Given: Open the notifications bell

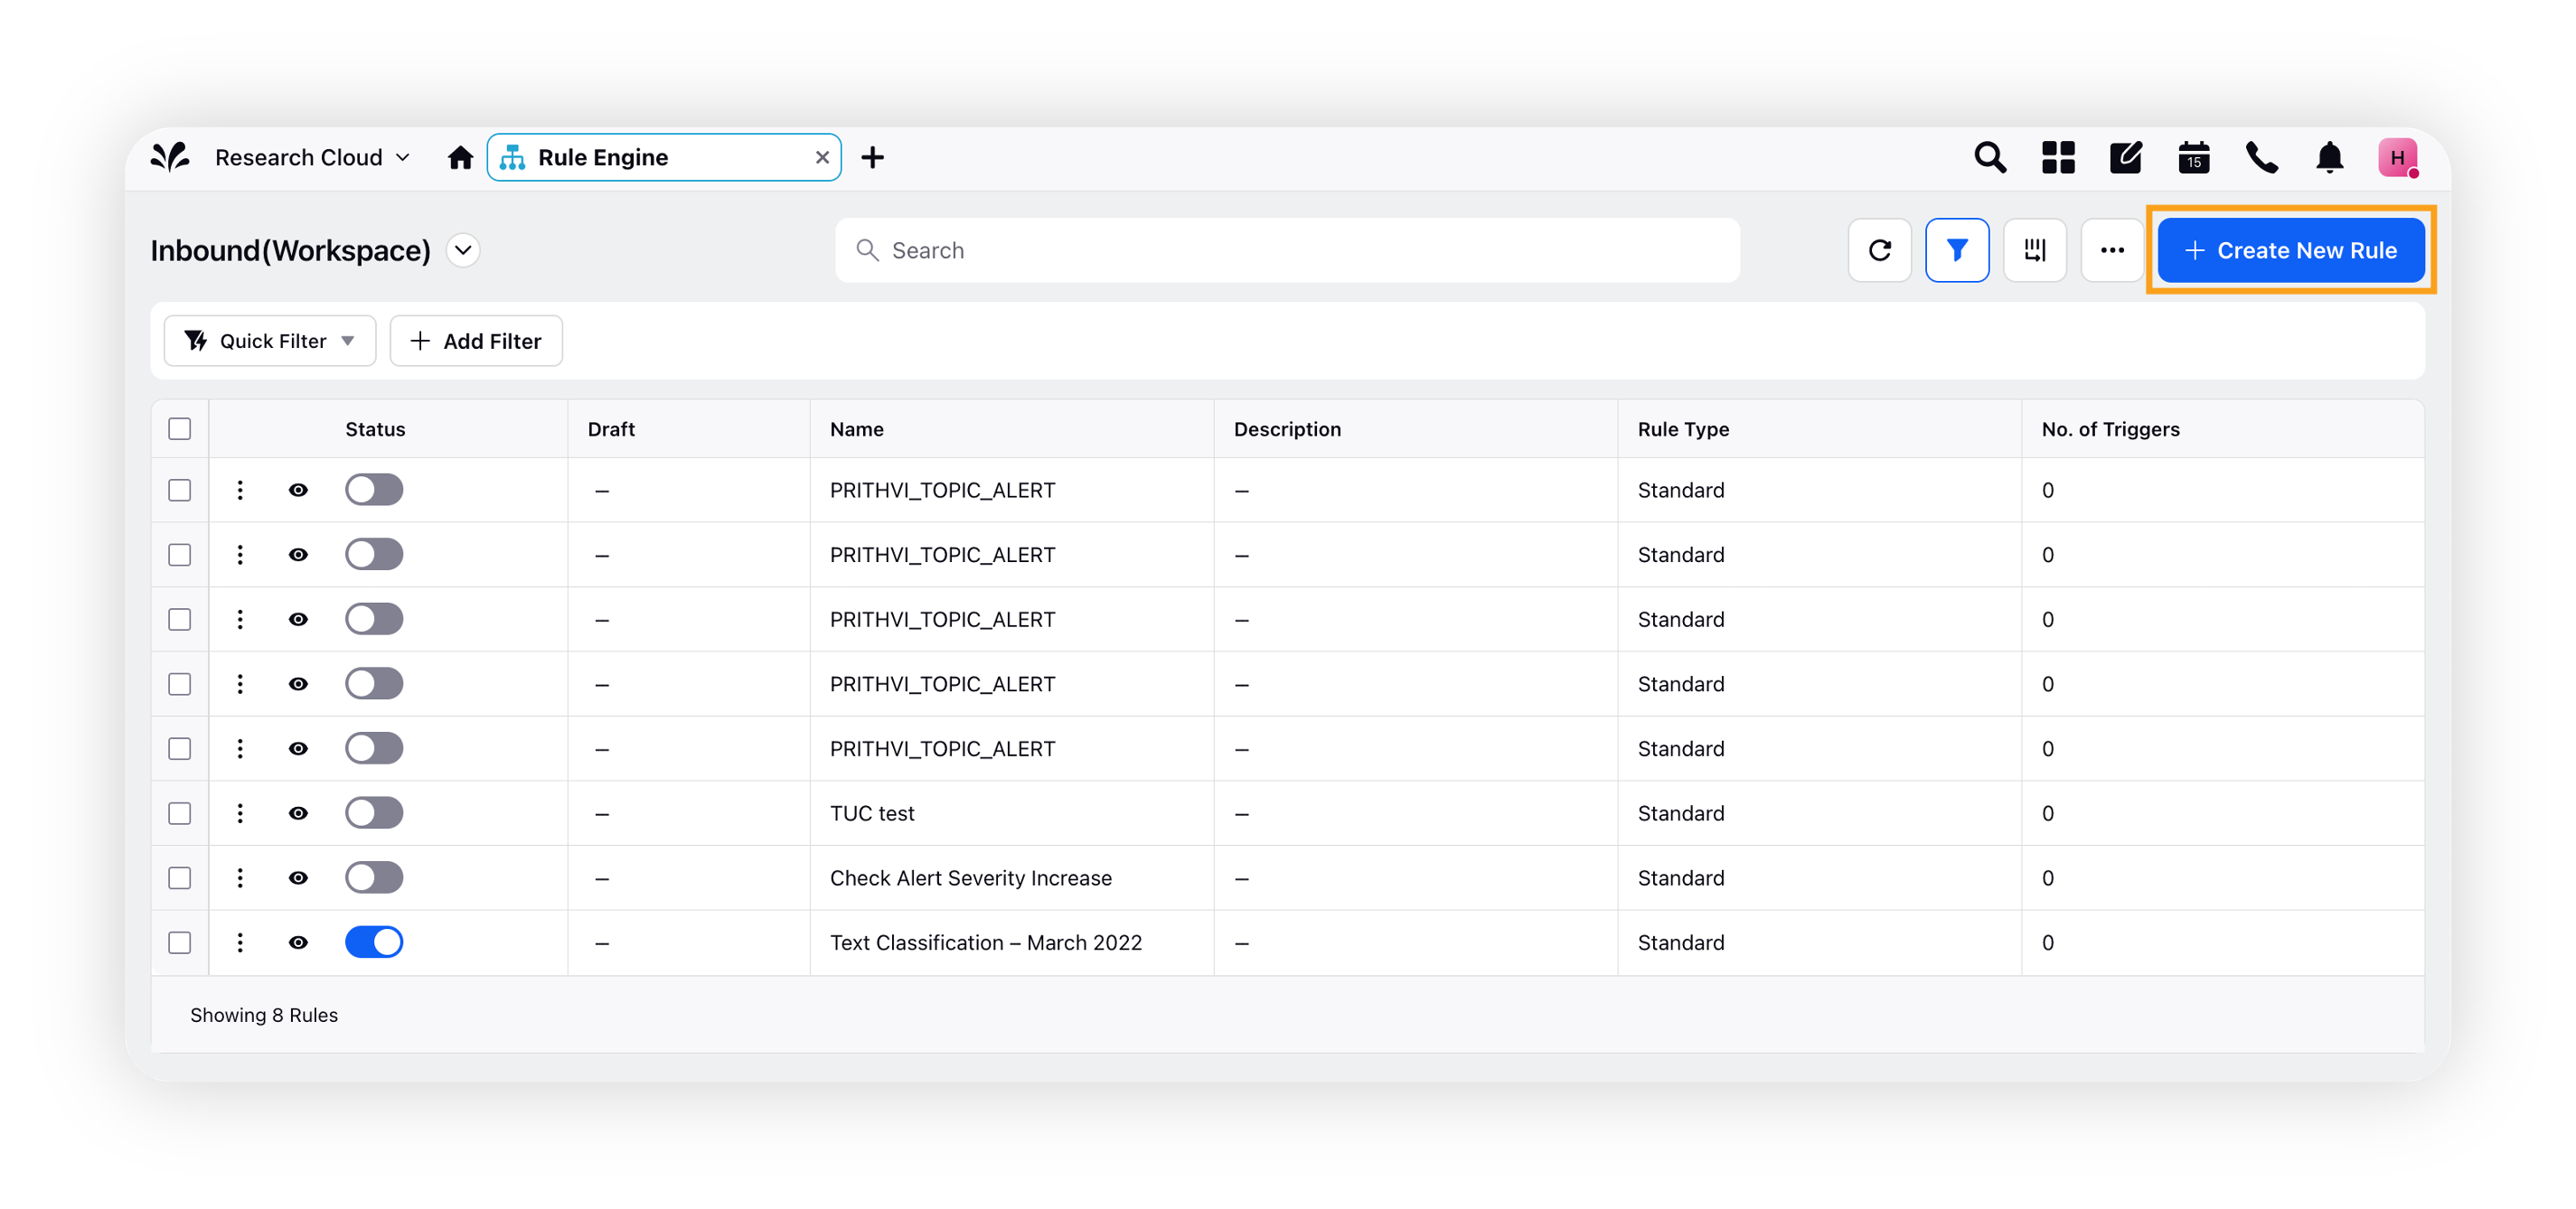Looking at the screenshot, I should coord(2330,157).
